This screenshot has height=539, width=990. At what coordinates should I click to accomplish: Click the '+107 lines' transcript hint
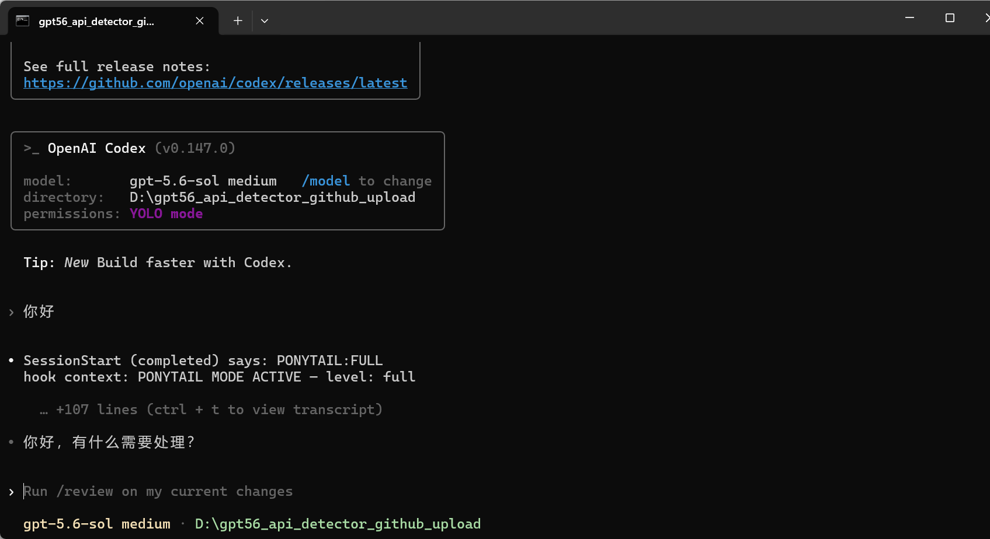point(211,409)
